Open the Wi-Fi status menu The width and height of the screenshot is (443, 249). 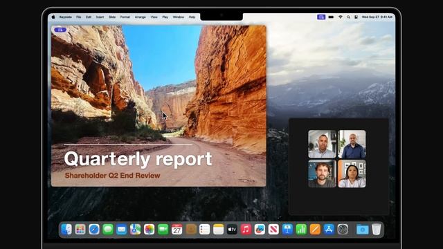pyautogui.click(x=341, y=17)
